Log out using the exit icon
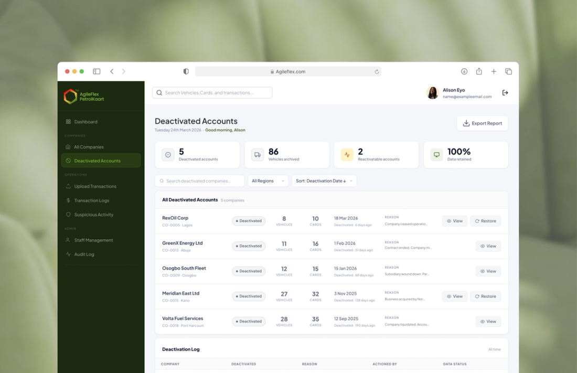Viewport: 577px width, 373px height. pos(505,93)
